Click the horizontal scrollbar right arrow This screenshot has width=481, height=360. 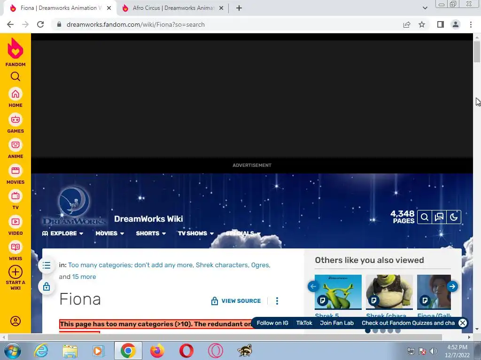[x=469, y=337]
